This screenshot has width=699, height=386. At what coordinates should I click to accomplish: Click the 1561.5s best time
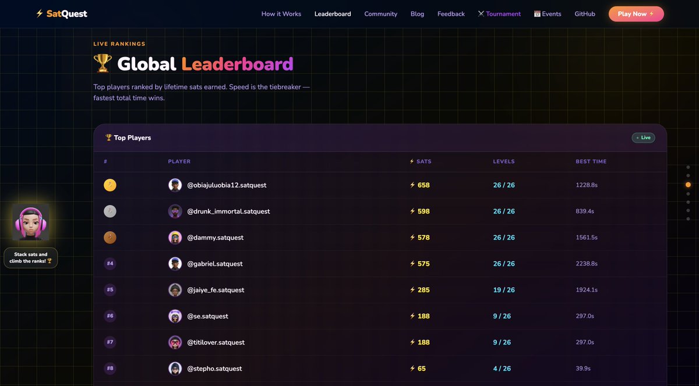click(587, 238)
